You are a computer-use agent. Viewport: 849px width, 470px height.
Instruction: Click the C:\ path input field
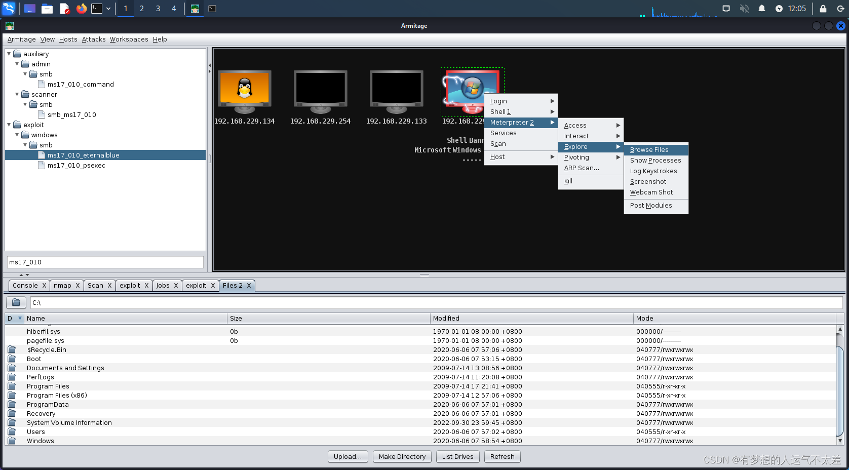point(436,303)
